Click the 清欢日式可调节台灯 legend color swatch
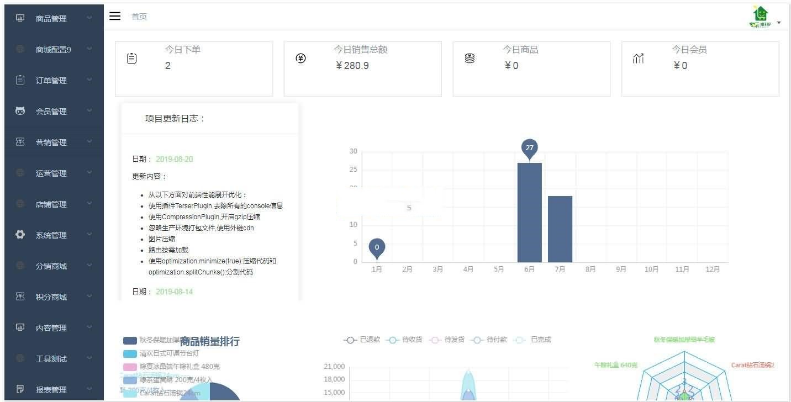Image resolution: width=791 pixels, height=402 pixels. pyautogui.click(x=130, y=353)
